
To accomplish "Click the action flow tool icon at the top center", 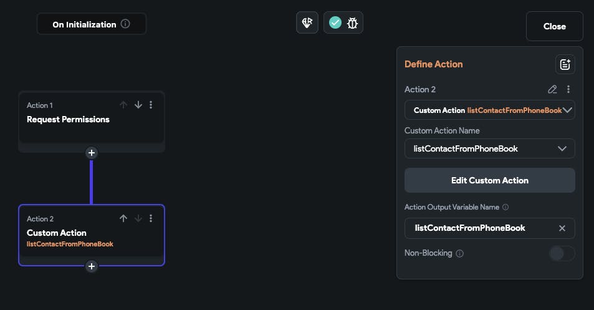I will 307,23.
